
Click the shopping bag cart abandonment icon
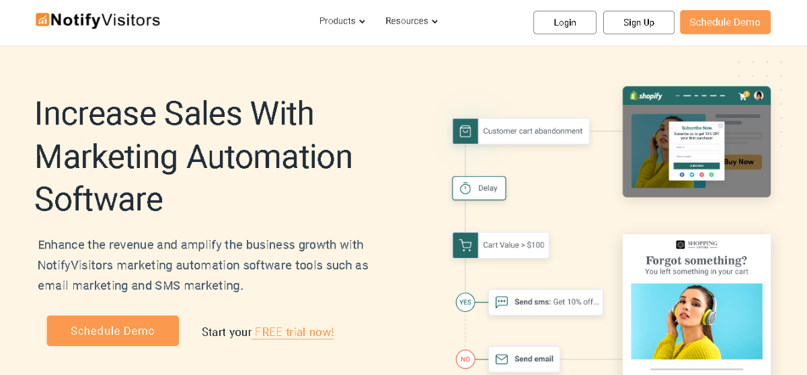tap(465, 131)
